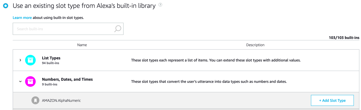This screenshot has width=361, height=110.
Task: Click the magnifying glass search icon
Action: pyautogui.click(x=118, y=29)
